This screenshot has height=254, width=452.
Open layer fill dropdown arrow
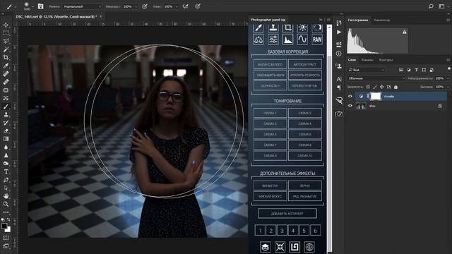coord(448,87)
